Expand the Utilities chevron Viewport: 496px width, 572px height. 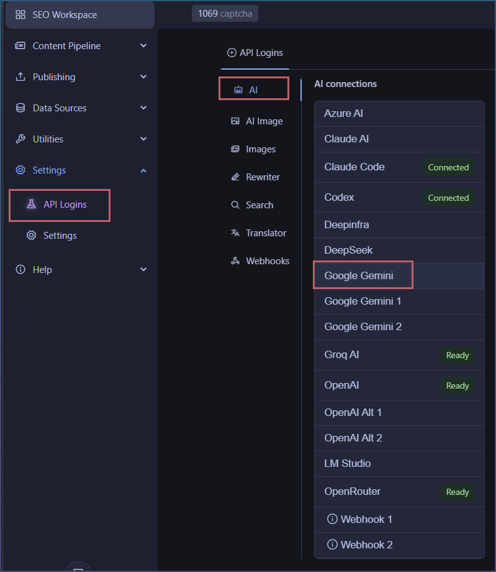pos(143,139)
